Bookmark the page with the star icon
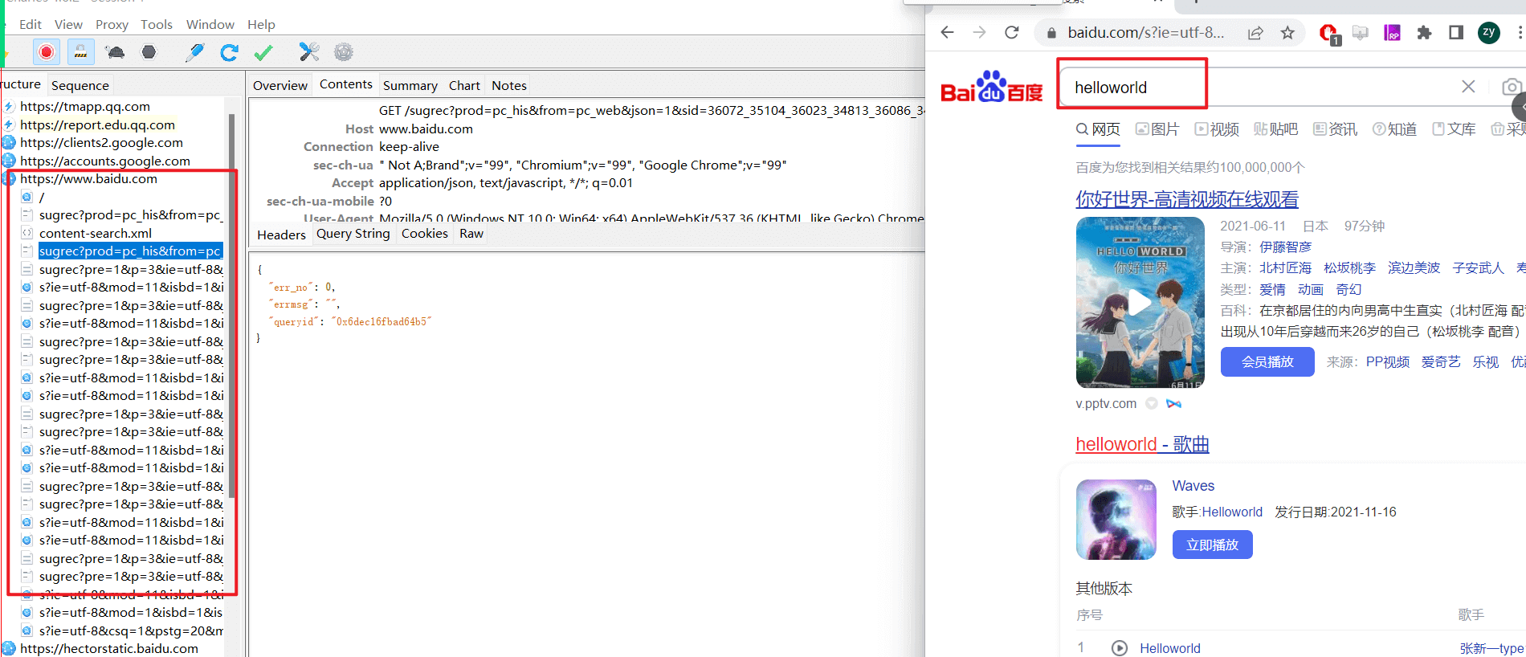 tap(1287, 32)
